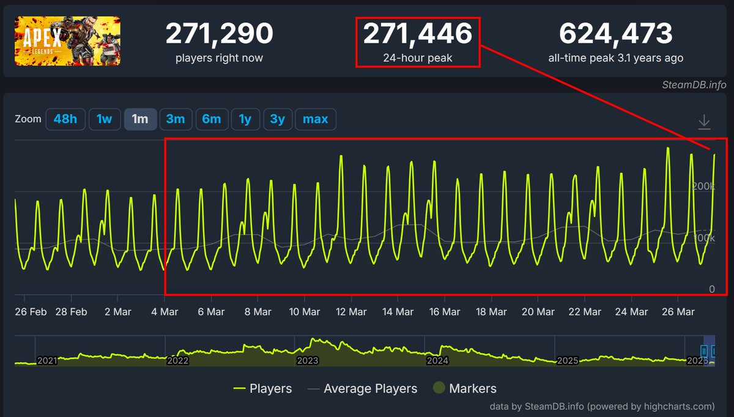The image size is (734, 417).
Task: Click the 2024 label in navigator timeline
Action: (438, 361)
